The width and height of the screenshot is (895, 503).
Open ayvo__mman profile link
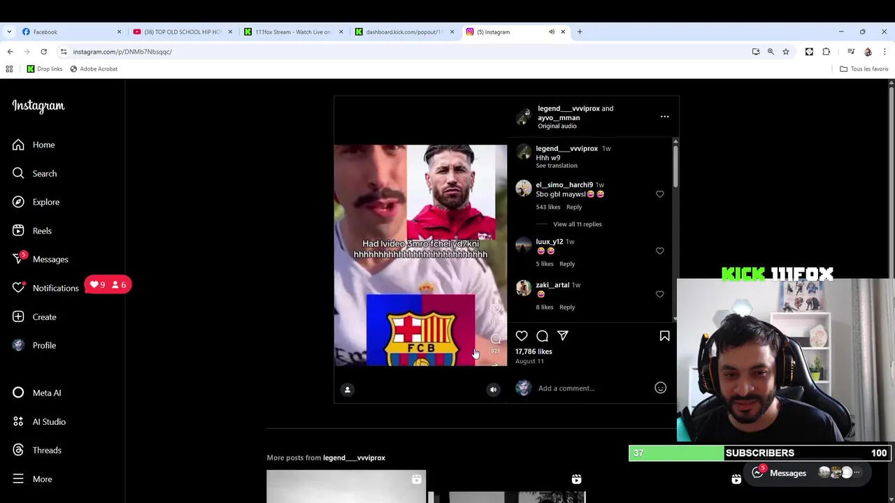tap(559, 117)
